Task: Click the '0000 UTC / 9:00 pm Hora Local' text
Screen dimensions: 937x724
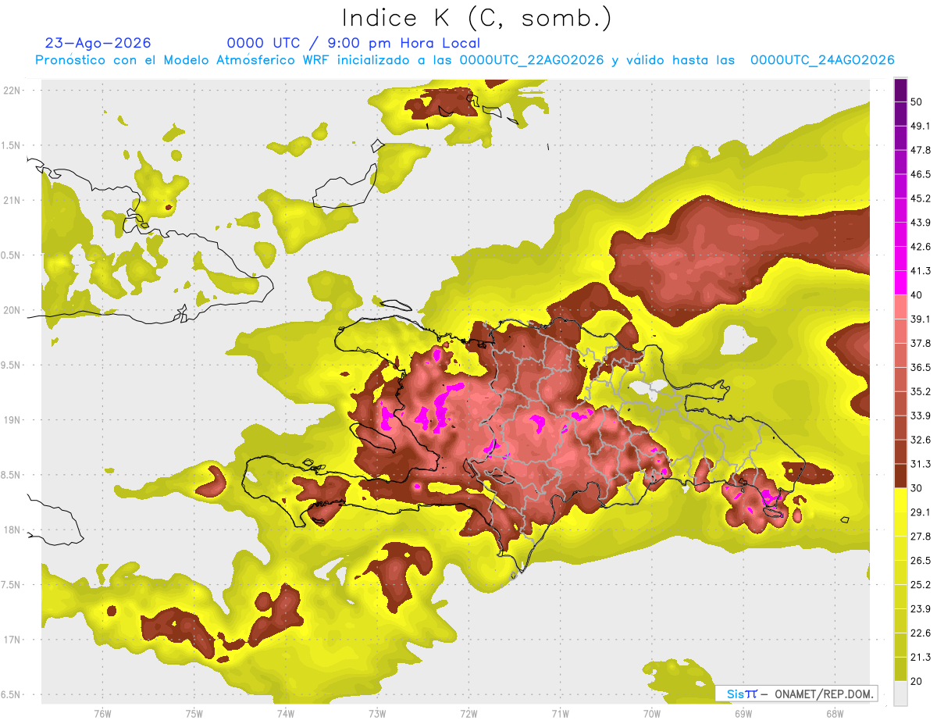Action: 354,43
